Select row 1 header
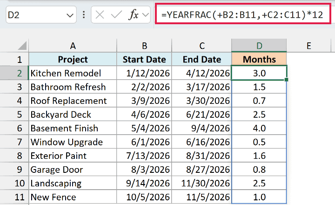This screenshot has width=335, height=205. click(x=14, y=59)
